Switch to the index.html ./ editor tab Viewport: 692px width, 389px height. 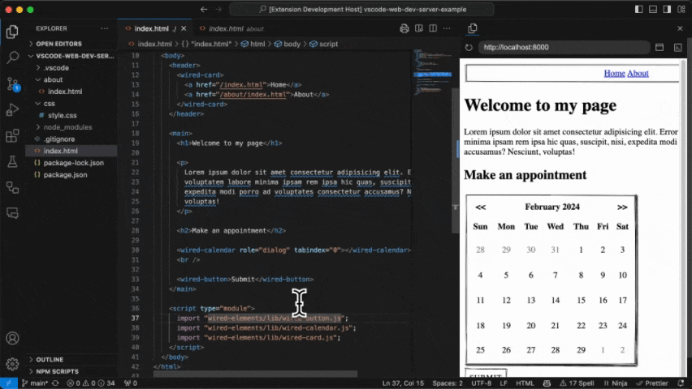tap(151, 28)
